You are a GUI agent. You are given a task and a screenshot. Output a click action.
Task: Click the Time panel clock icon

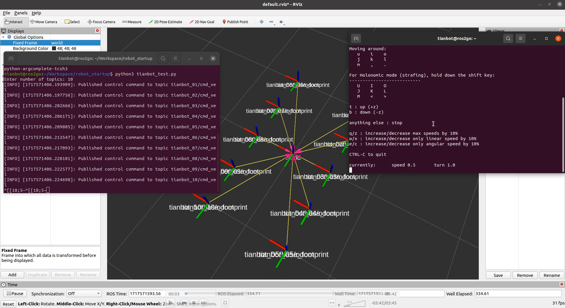4,285
